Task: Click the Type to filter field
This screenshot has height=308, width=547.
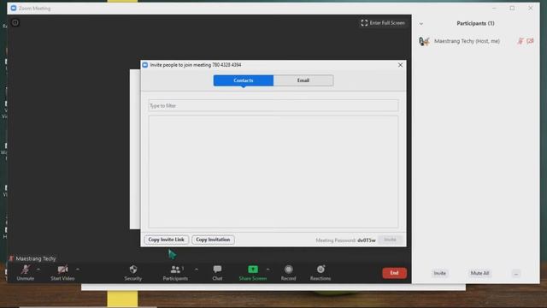Action: pyautogui.click(x=273, y=105)
